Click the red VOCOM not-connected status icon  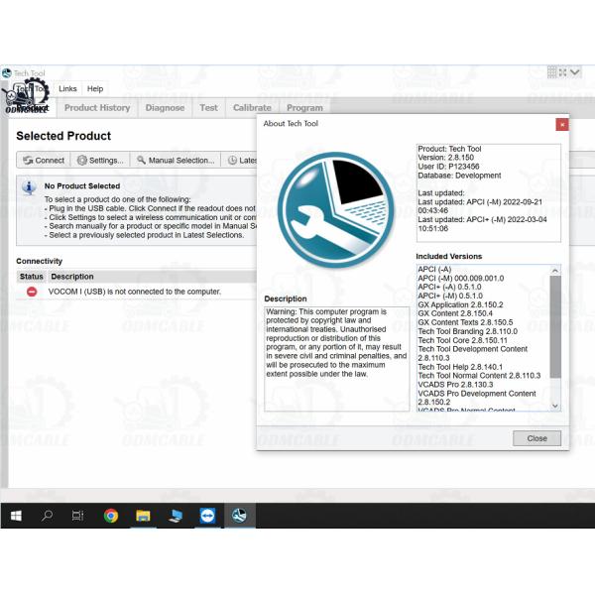pyautogui.click(x=32, y=292)
